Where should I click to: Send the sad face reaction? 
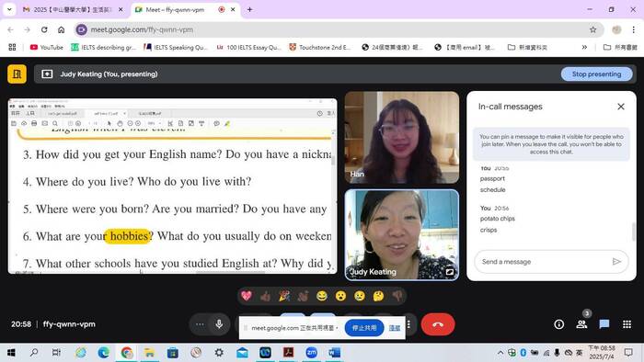[360, 296]
